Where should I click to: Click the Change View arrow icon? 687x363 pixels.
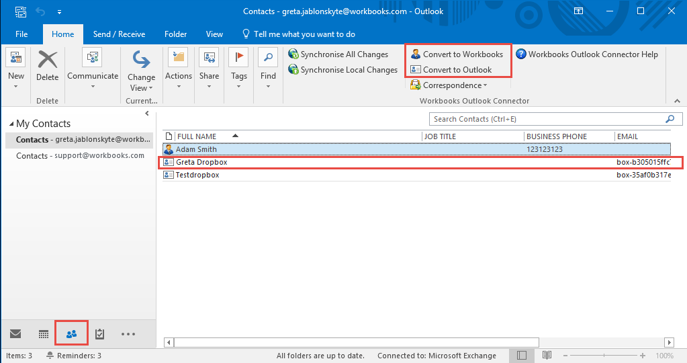click(x=141, y=59)
